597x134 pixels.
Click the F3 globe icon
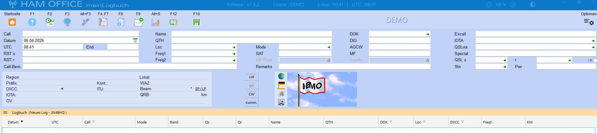(67, 22)
